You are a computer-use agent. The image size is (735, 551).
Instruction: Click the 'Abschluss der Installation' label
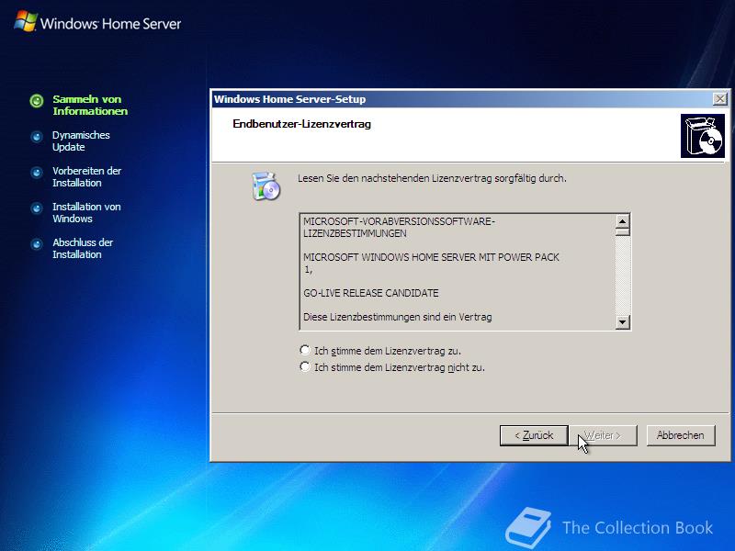(x=83, y=248)
